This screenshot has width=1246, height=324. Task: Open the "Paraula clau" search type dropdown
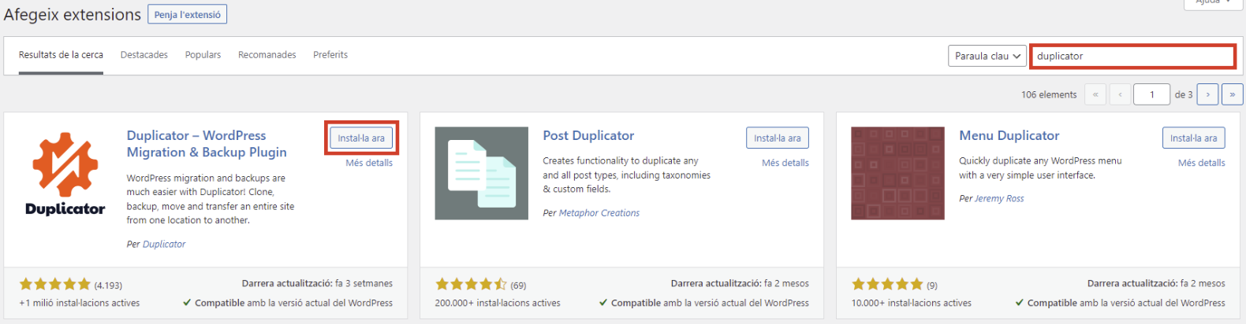point(987,56)
